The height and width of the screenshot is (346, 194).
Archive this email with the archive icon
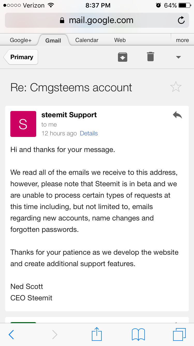123,57
